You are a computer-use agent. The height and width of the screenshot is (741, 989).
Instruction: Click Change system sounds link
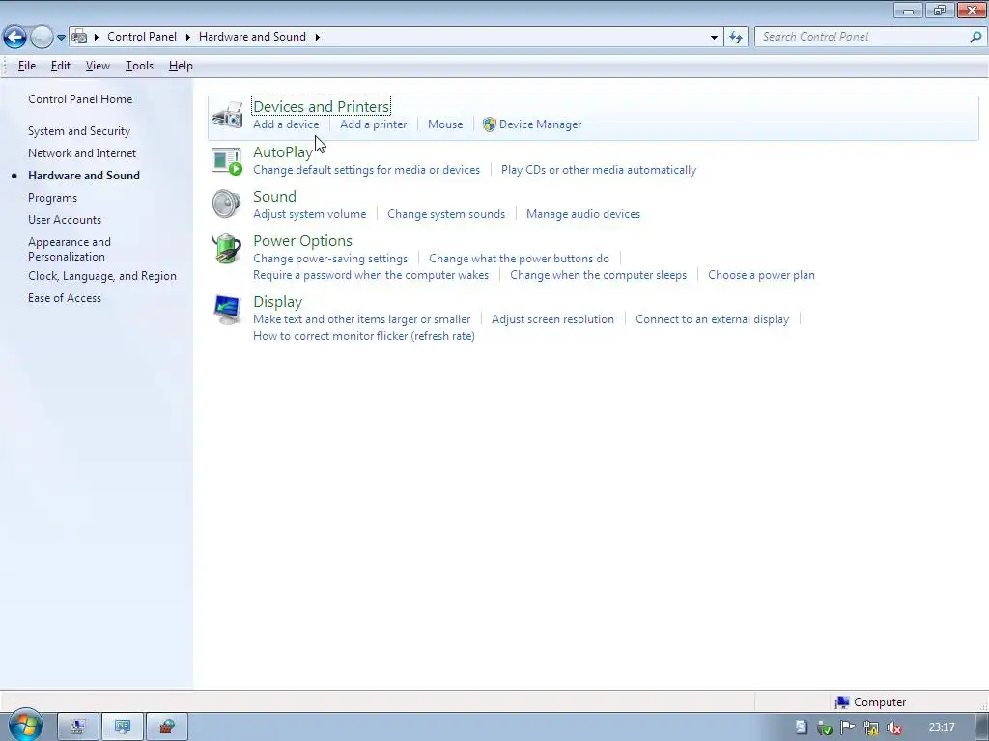click(446, 214)
